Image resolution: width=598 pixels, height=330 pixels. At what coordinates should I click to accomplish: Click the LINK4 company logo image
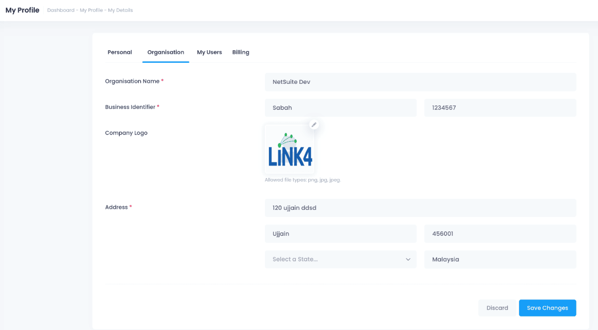click(x=290, y=150)
